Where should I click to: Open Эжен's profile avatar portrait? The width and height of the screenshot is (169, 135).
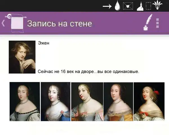pyautogui.click(x=22, y=57)
